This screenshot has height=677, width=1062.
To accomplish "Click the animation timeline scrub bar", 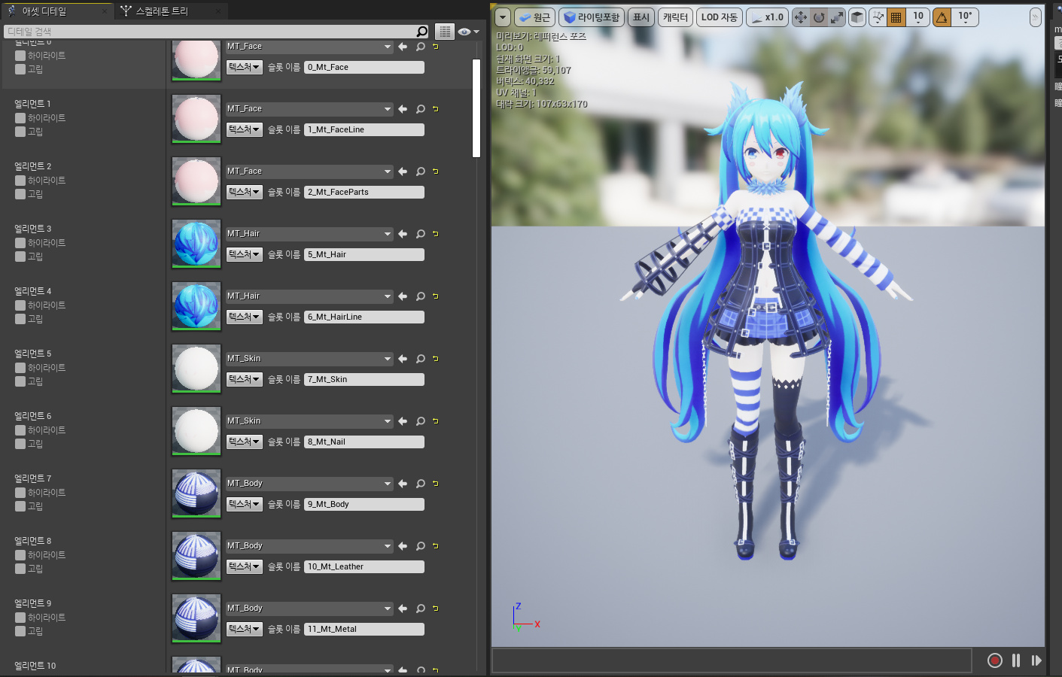I will tap(732, 660).
